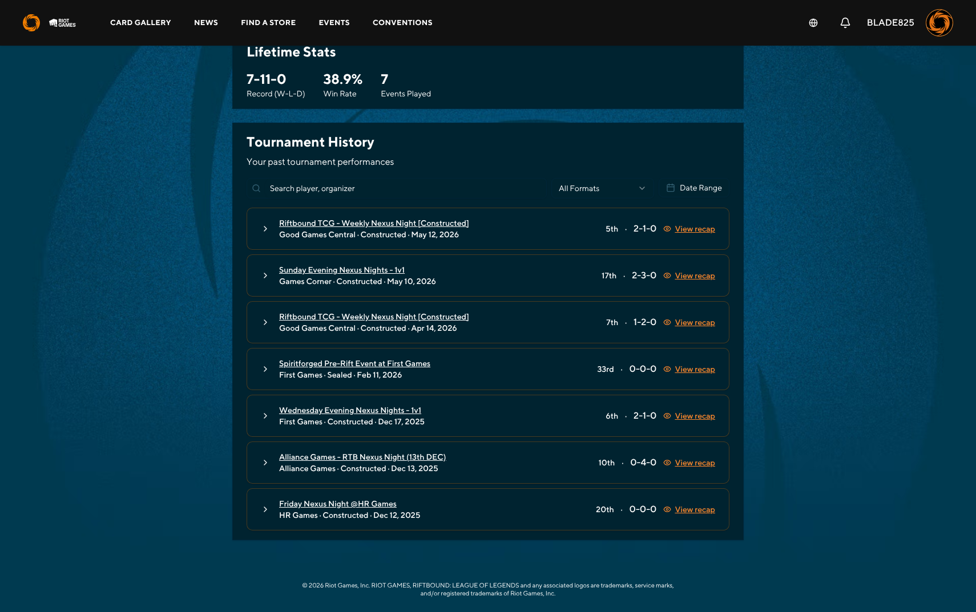Image resolution: width=976 pixels, height=612 pixels.
Task: Expand the Spiritforged Pre-Rift Event row
Action: click(265, 369)
